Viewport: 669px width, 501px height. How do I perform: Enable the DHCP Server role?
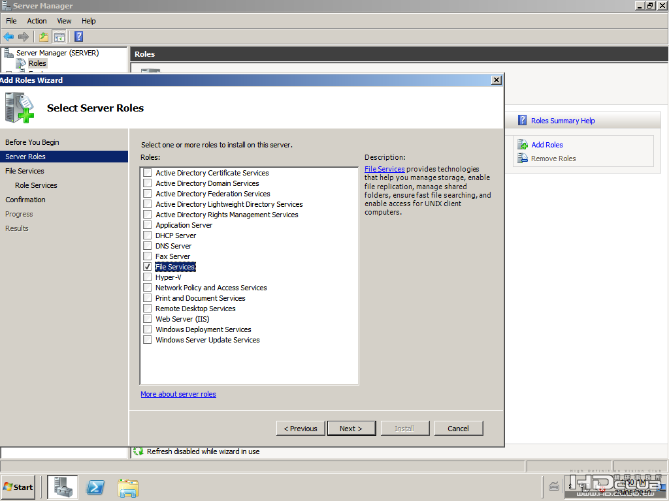[147, 235]
